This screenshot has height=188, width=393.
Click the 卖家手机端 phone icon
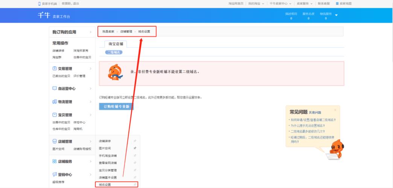click(40, 4)
